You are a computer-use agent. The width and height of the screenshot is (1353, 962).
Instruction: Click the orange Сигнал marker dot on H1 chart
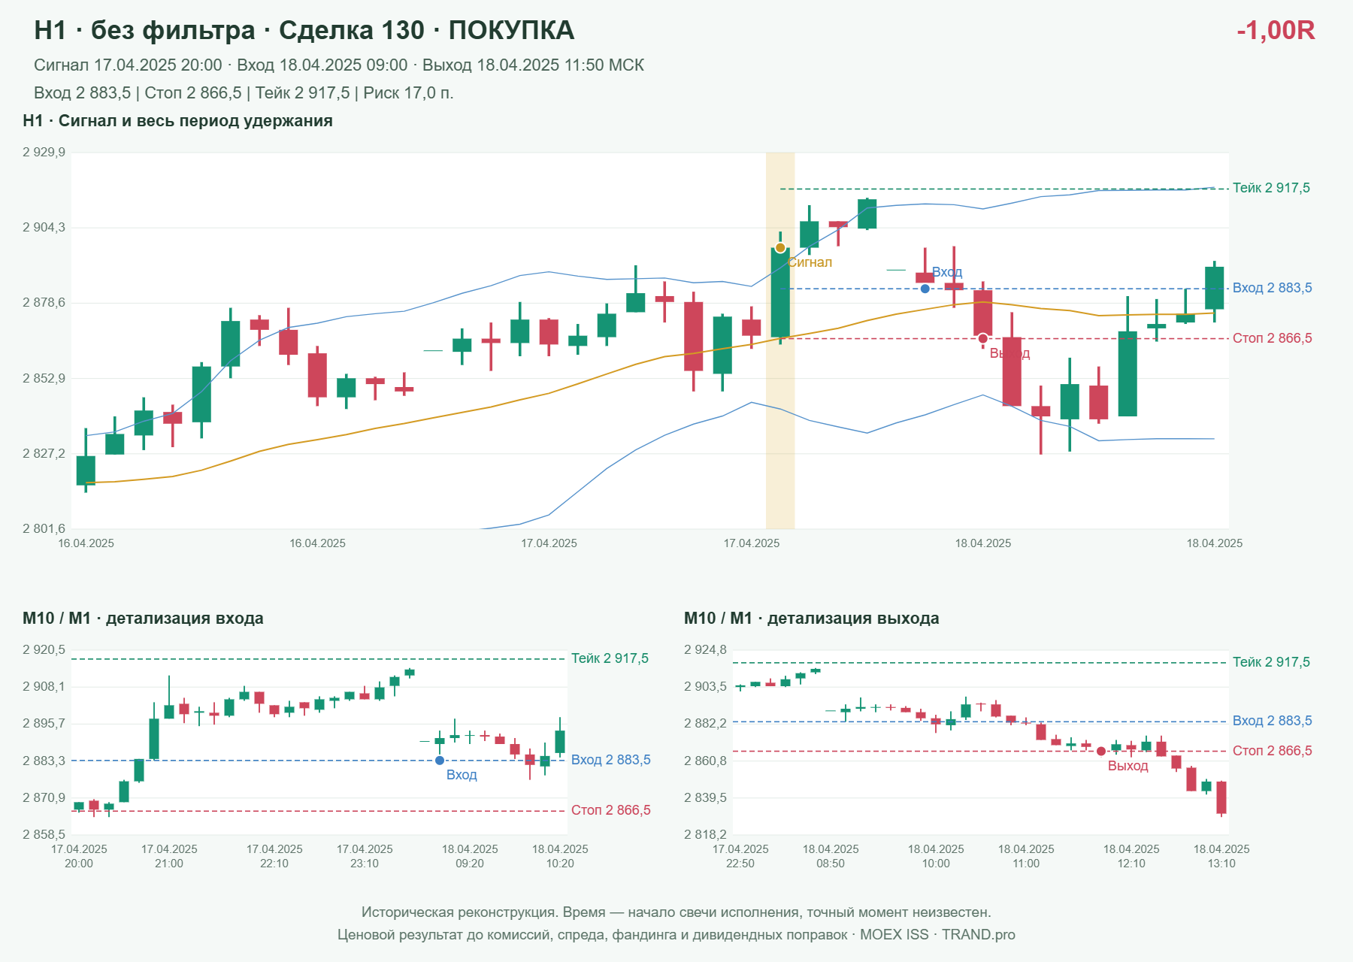(780, 248)
